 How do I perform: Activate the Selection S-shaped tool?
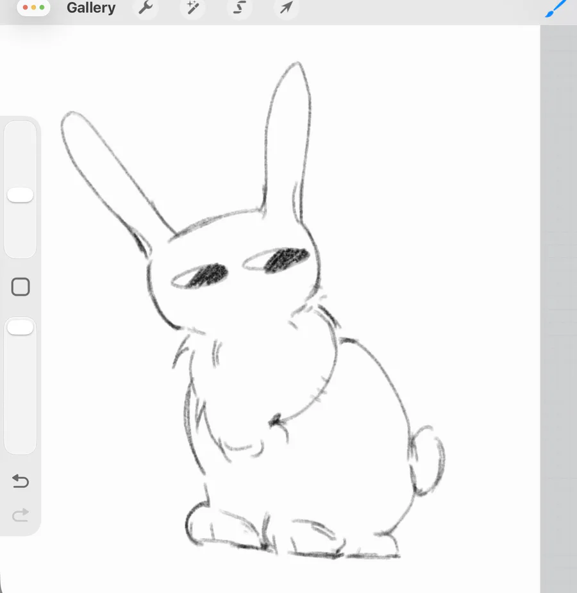click(239, 7)
